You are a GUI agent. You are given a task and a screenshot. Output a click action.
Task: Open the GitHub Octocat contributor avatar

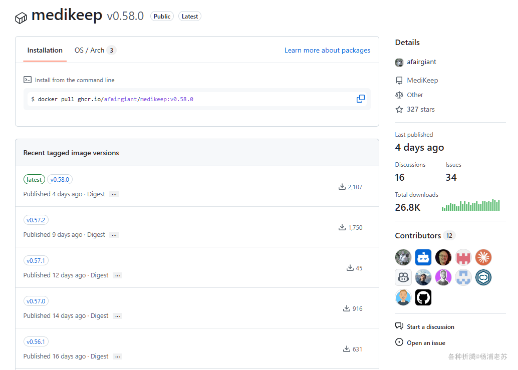(x=423, y=297)
